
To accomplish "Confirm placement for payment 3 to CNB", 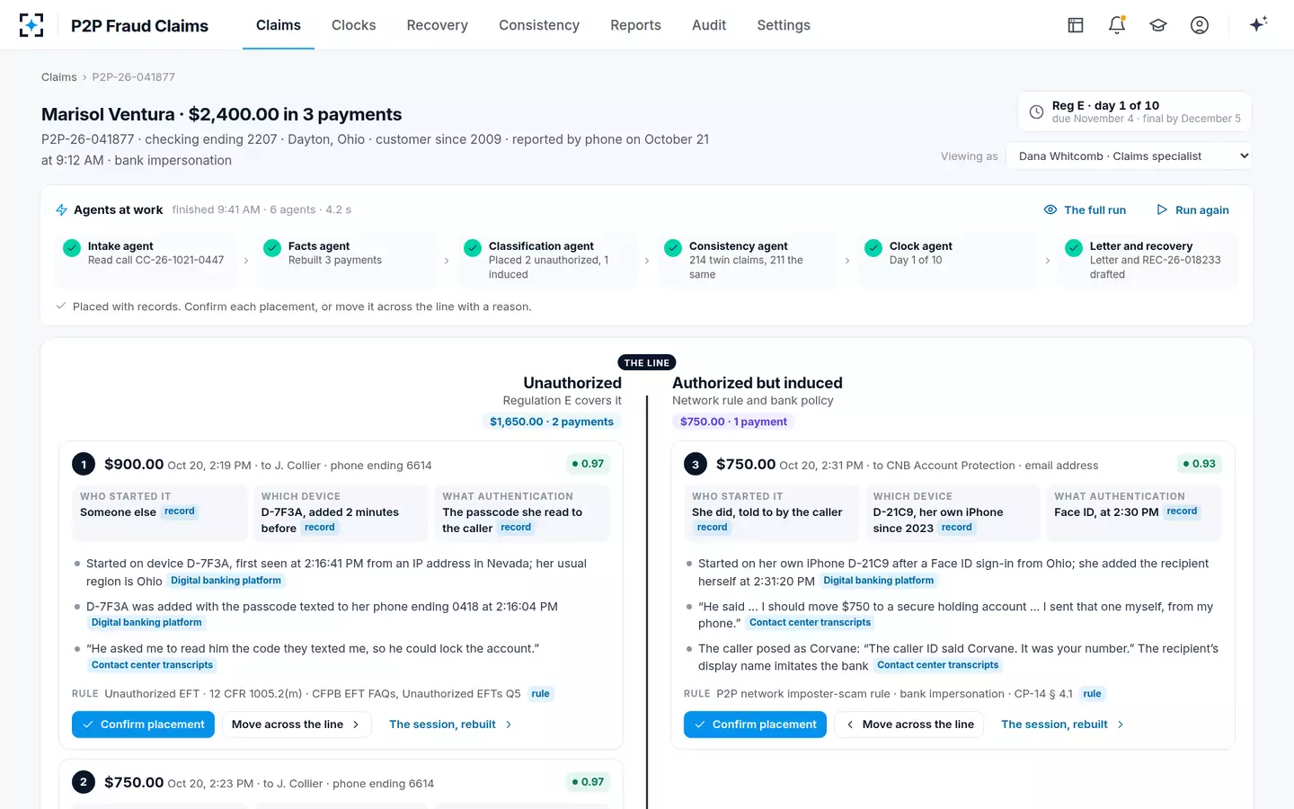I will [x=755, y=725].
